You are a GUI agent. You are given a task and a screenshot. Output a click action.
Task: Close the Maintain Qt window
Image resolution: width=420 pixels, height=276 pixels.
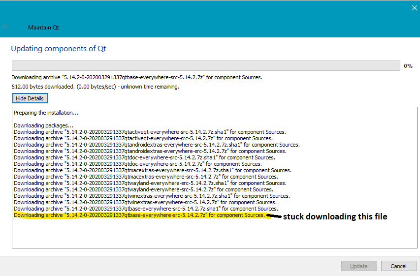(414, 7)
